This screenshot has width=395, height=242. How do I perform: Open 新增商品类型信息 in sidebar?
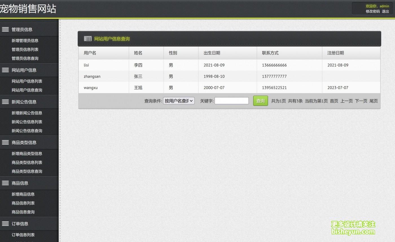click(x=27, y=154)
